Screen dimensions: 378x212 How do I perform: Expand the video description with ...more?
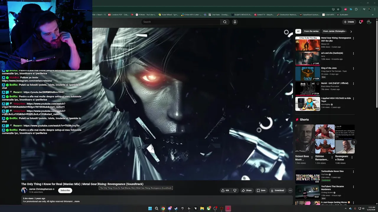pyautogui.click(x=76, y=201)
